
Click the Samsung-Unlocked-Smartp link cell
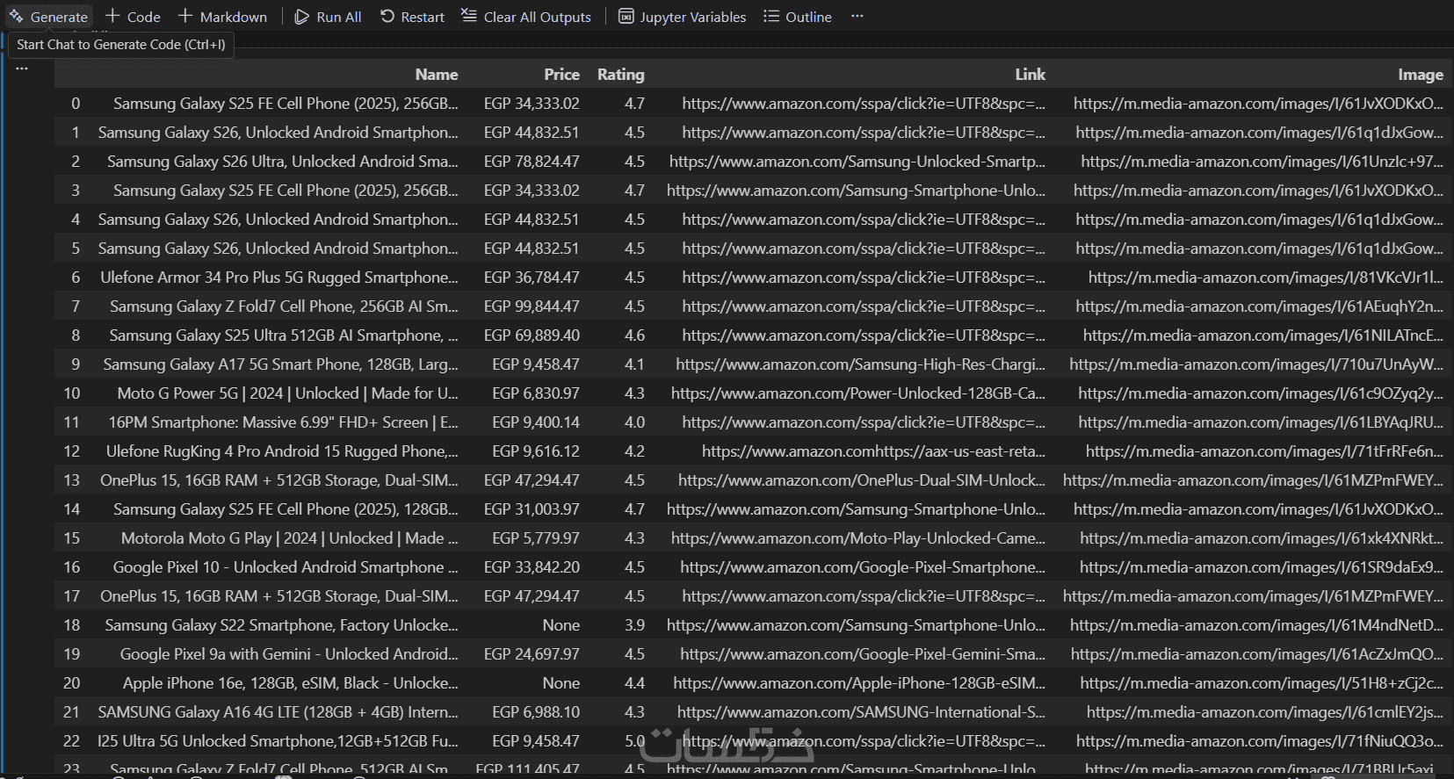[x=857, y=162]
